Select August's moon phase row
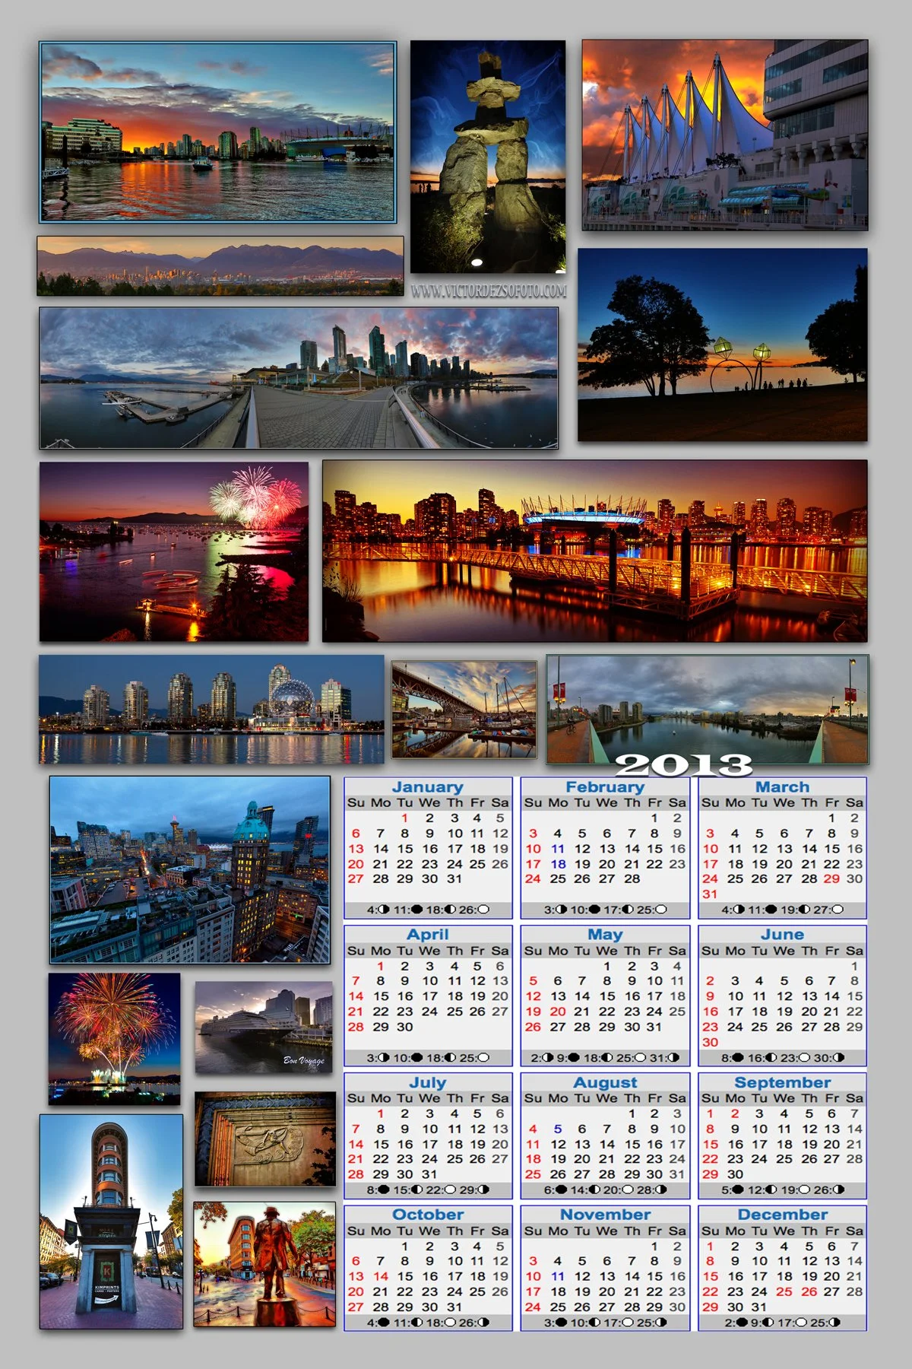The height and width of the screenshot is (1369, 912). (605, 1190)
